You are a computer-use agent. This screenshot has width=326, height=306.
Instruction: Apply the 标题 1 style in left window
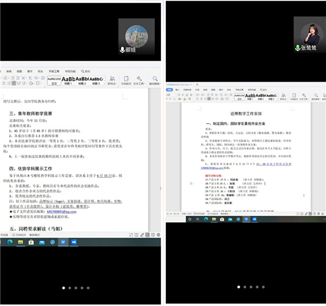click(x=68, y=80)
